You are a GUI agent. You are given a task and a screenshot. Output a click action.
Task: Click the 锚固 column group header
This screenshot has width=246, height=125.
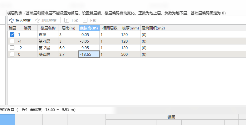[x=172, y=117]
